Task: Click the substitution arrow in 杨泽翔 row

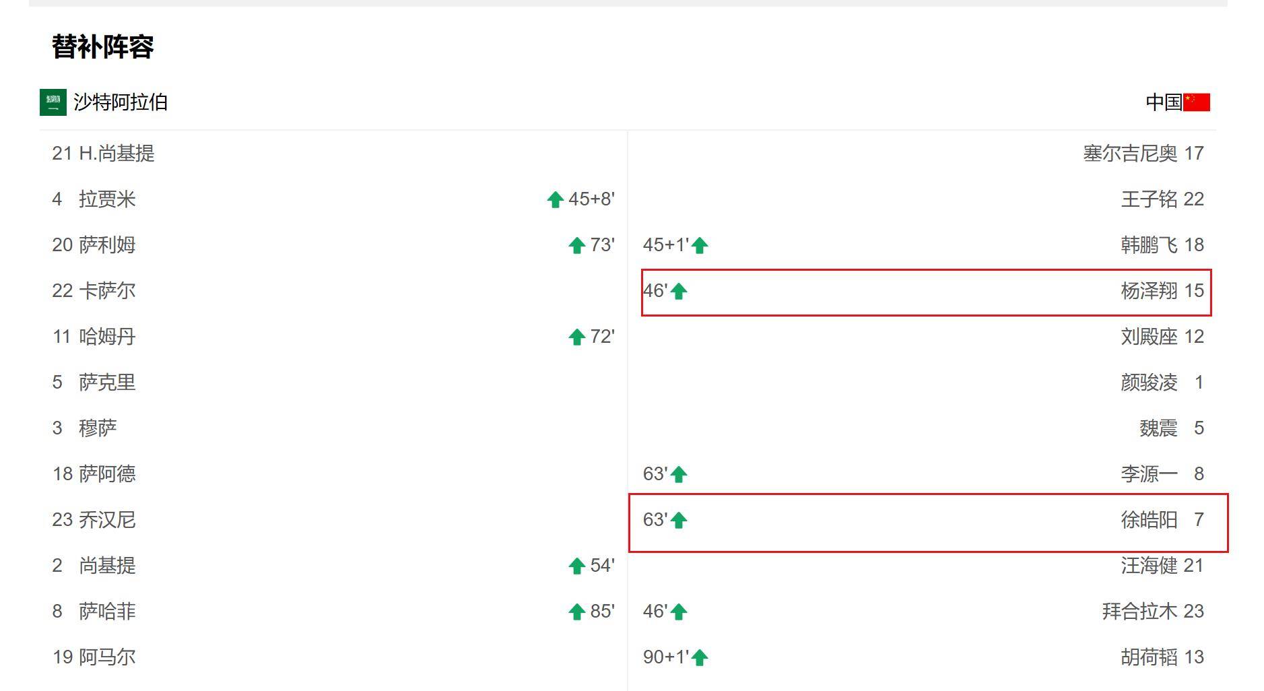Action: 679,291
